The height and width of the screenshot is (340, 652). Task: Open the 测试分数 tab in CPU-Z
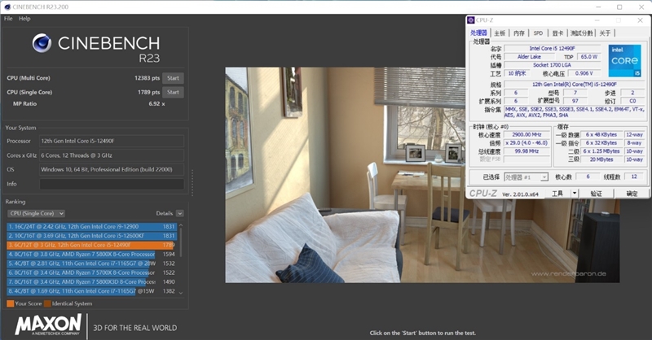[x=581, y=33]
